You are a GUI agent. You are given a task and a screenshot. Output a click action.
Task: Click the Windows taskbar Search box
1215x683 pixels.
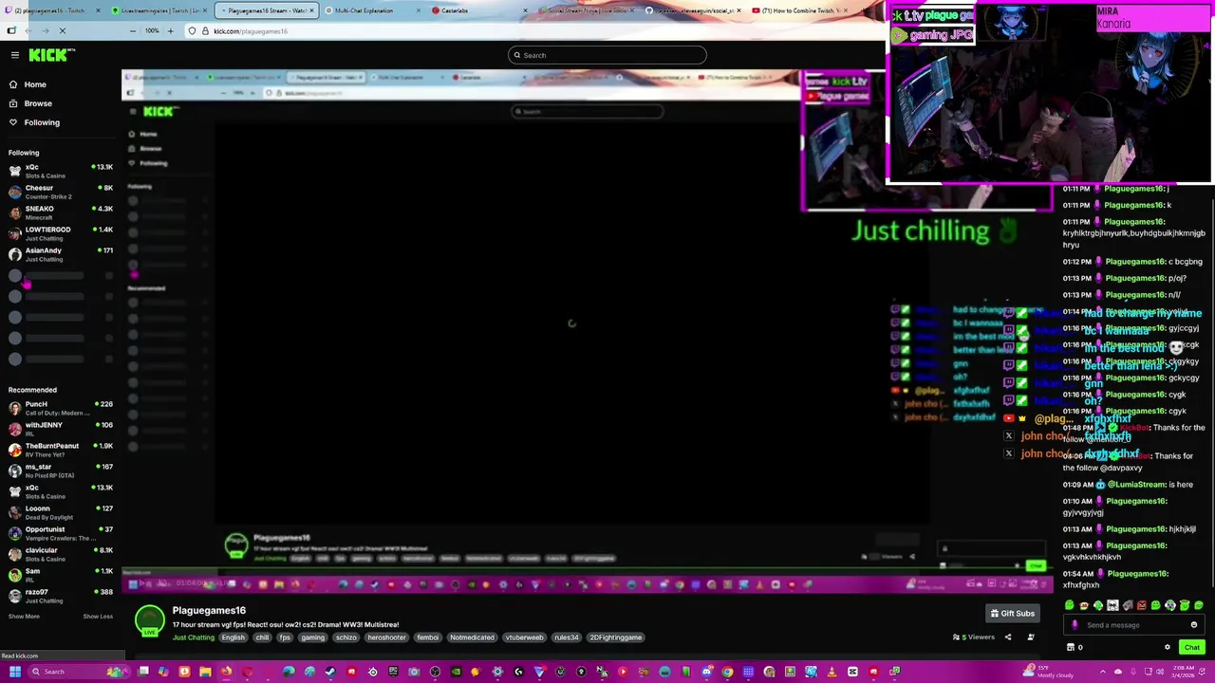click(x=80, y=672)
